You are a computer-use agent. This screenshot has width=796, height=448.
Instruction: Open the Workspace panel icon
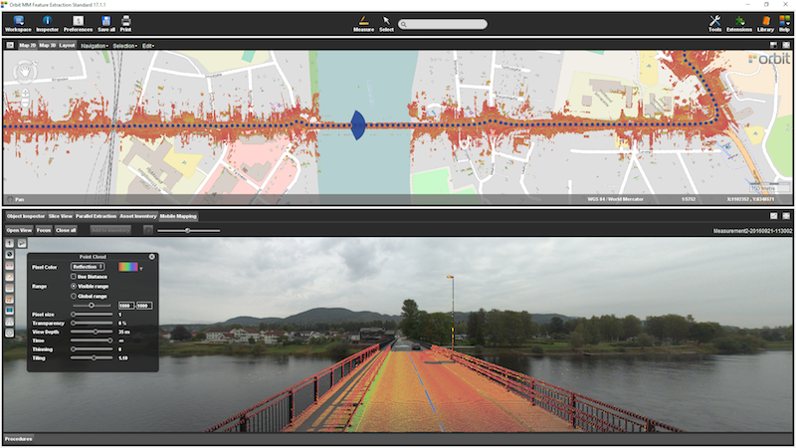click(x=18, y=21)
